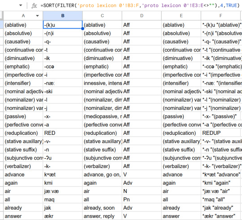Click the fx function icon
Image resolution: width=242 pixels, height=220 pixels.
[34, 5]
